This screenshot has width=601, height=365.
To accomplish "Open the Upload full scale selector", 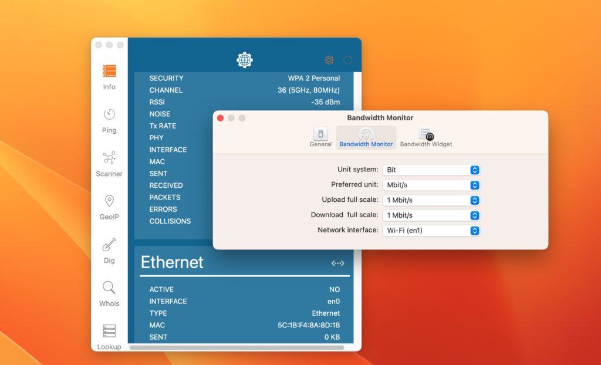I will coord(431,200).
